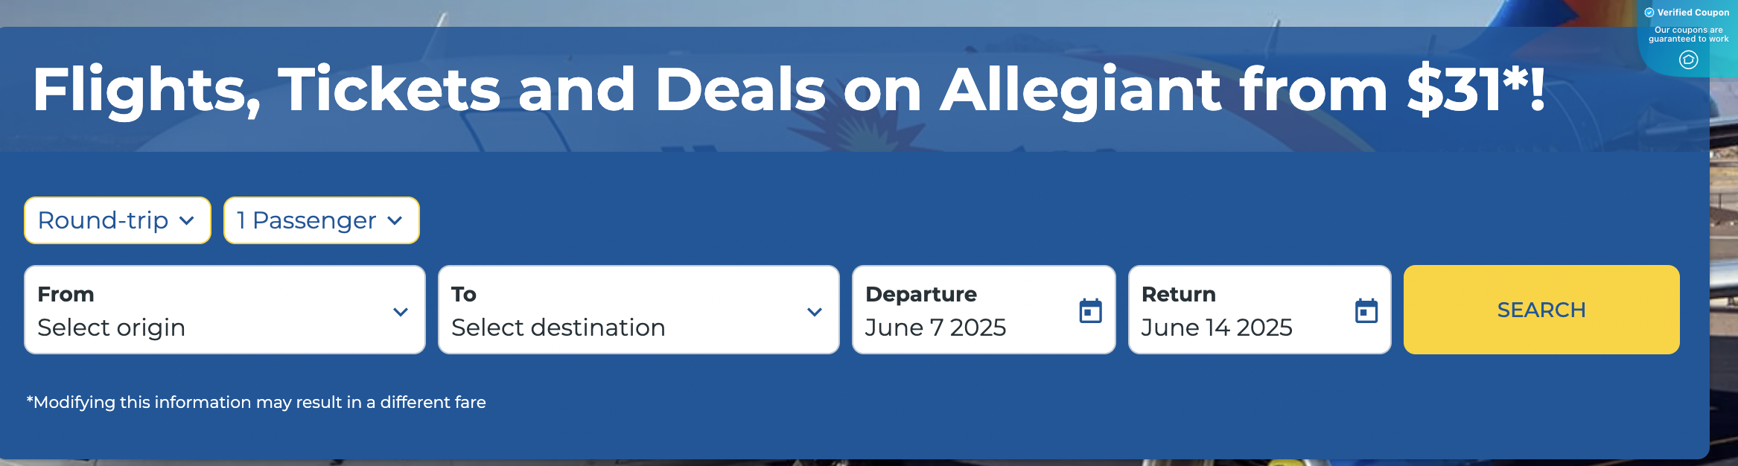Click the Select destination input field
The height and width of the screenshot is (466, 1738).
pyautogui.click(x=558, y=328)
